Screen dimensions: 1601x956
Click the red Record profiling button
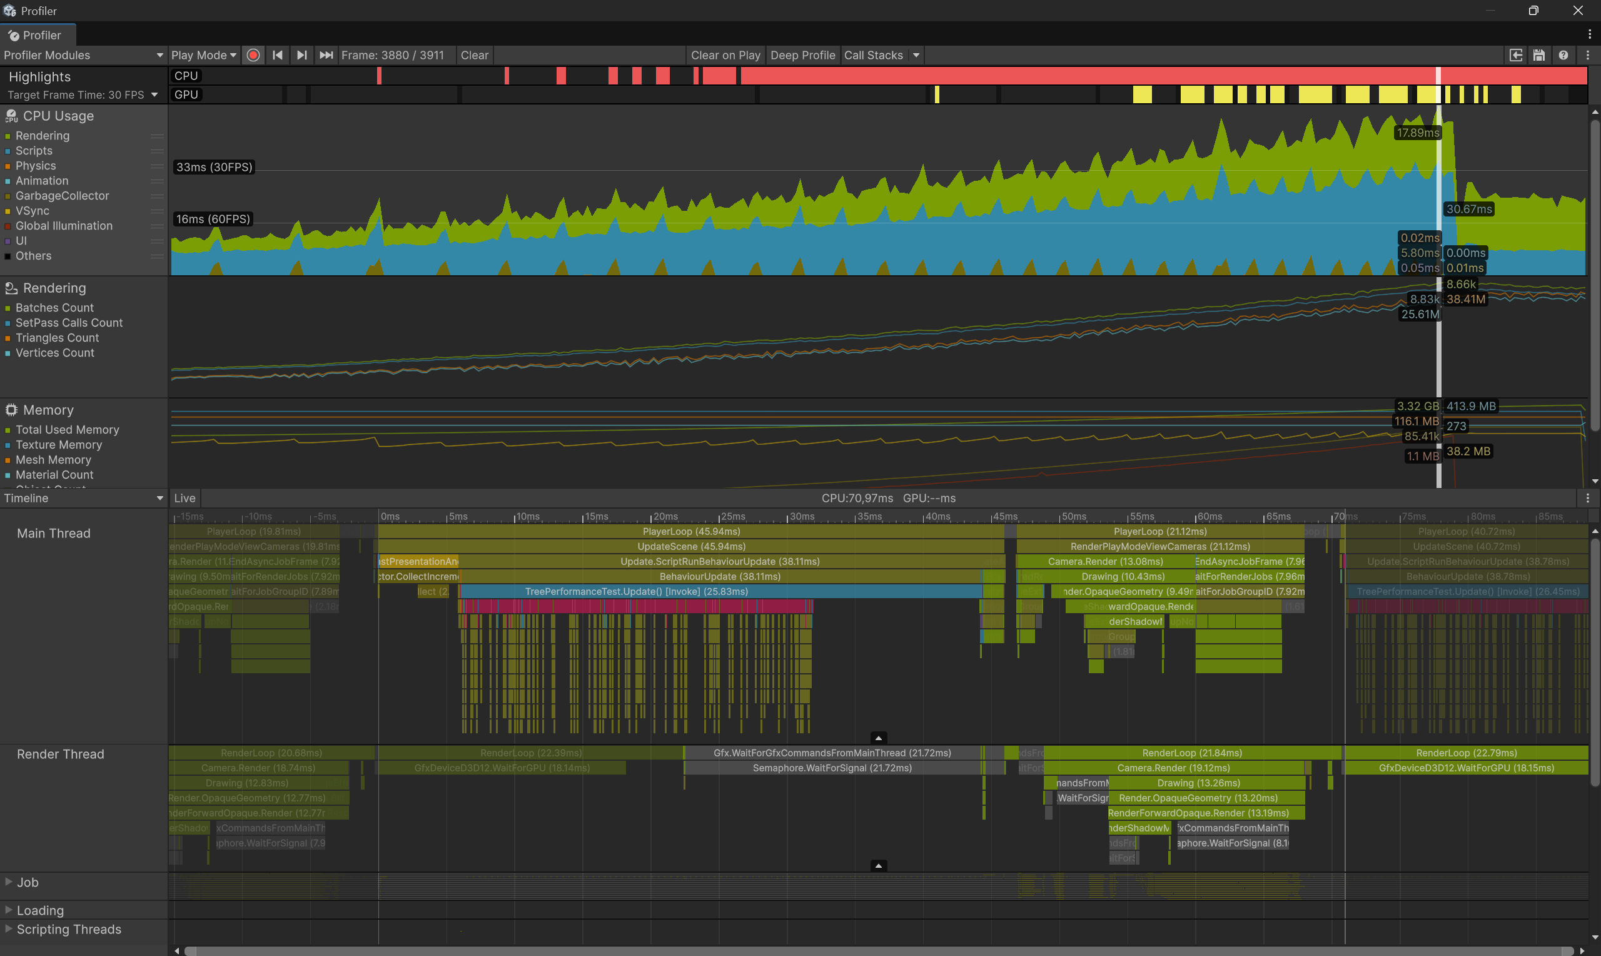(253, 56)
